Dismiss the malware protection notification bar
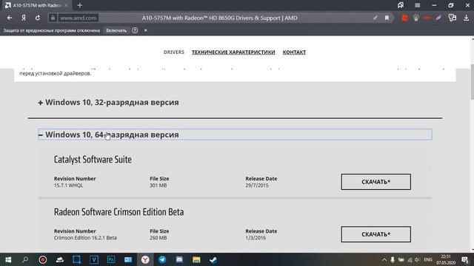The image size is (474, 266). point(145,30)
